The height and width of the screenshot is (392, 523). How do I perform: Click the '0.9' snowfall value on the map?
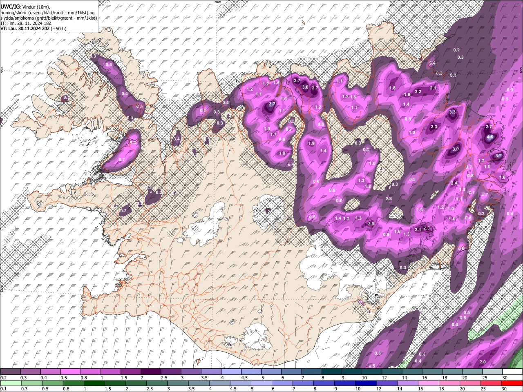[386, 234]
